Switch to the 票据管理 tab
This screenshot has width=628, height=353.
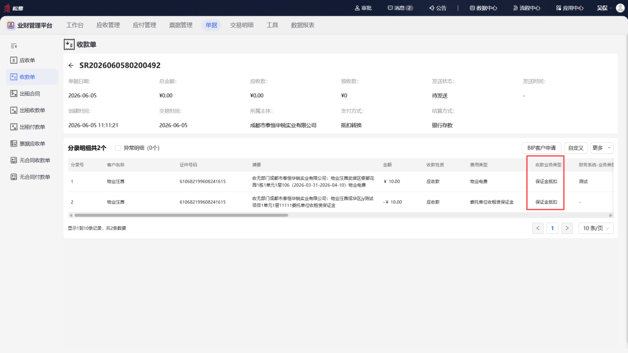tap(181, 25)
